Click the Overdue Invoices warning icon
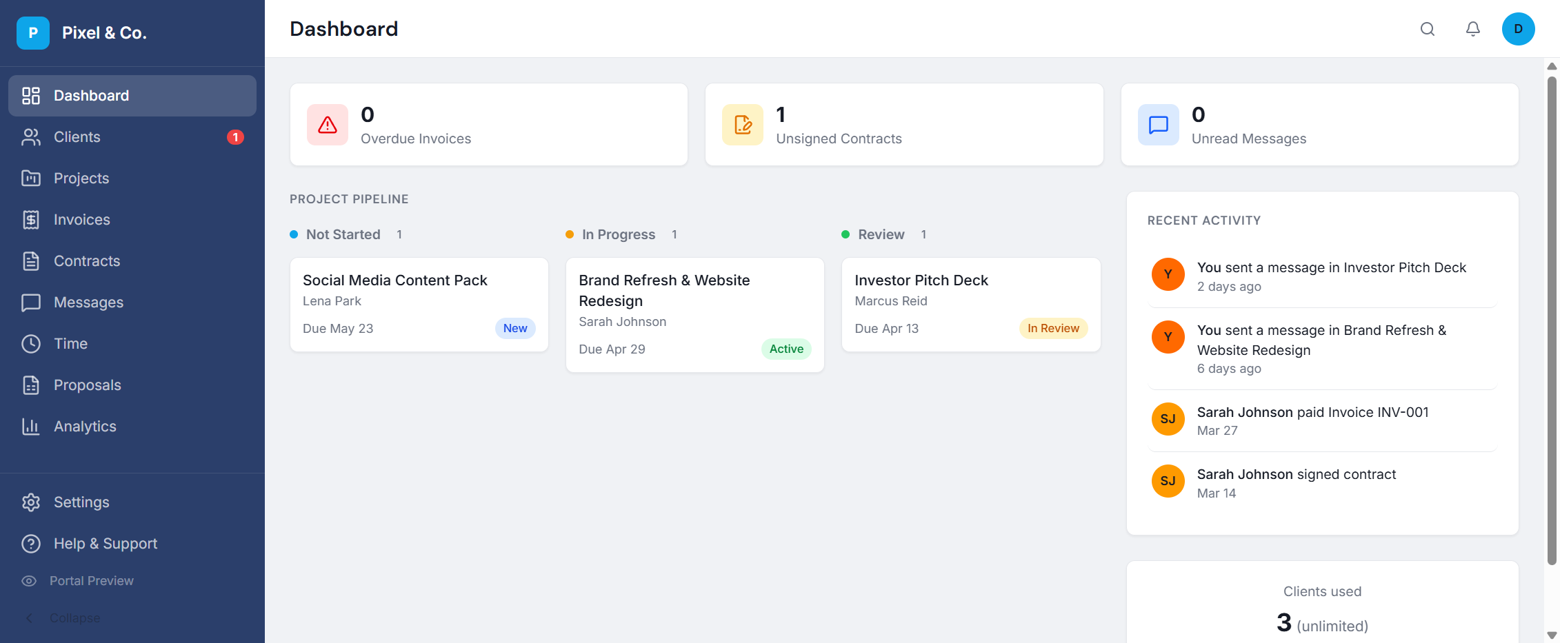Image resolution: width=1560 pixels, height=643 pixels. tap(328, 125)
